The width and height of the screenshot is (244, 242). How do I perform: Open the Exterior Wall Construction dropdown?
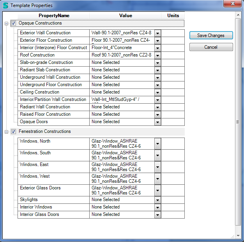(x=157, y=33)
